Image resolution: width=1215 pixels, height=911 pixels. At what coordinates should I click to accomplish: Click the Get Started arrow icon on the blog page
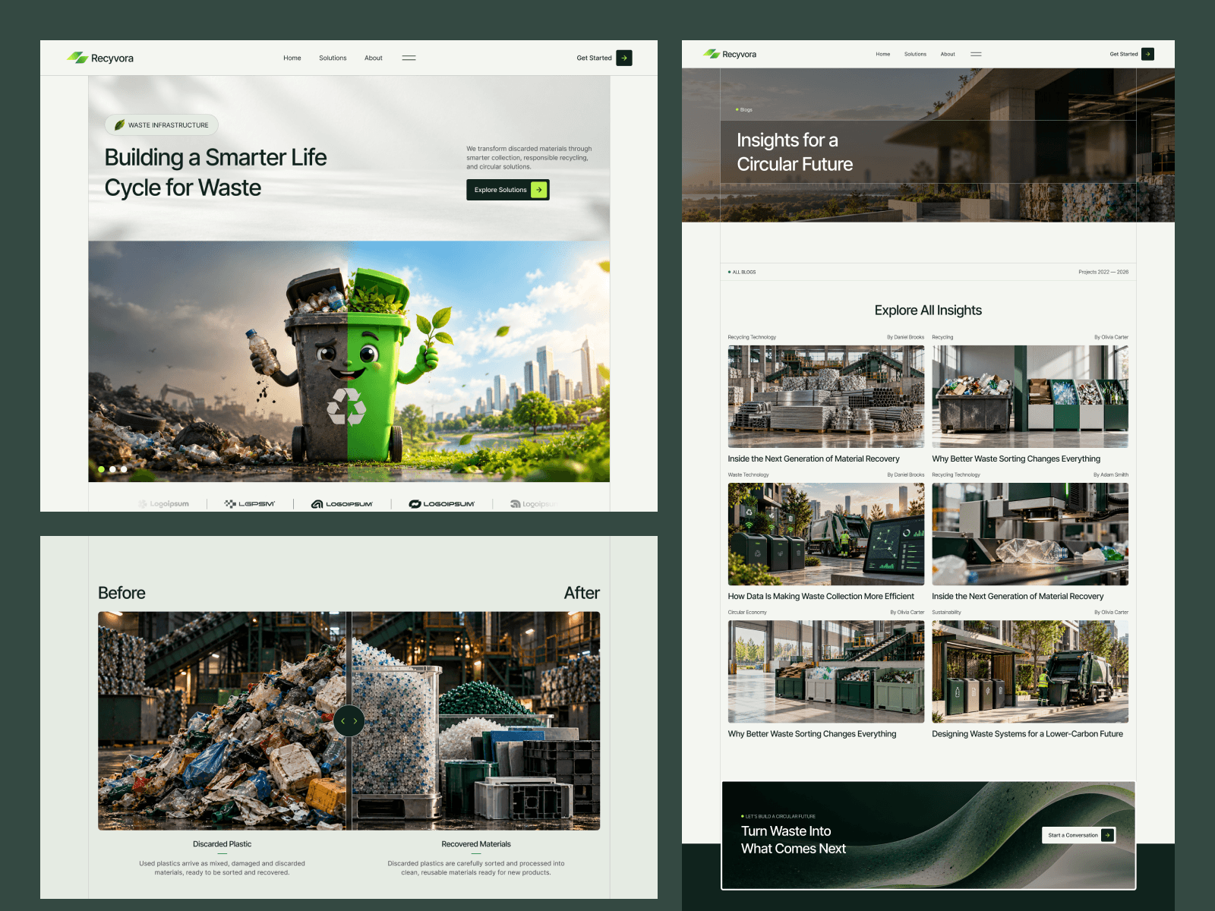(1148, 54)
